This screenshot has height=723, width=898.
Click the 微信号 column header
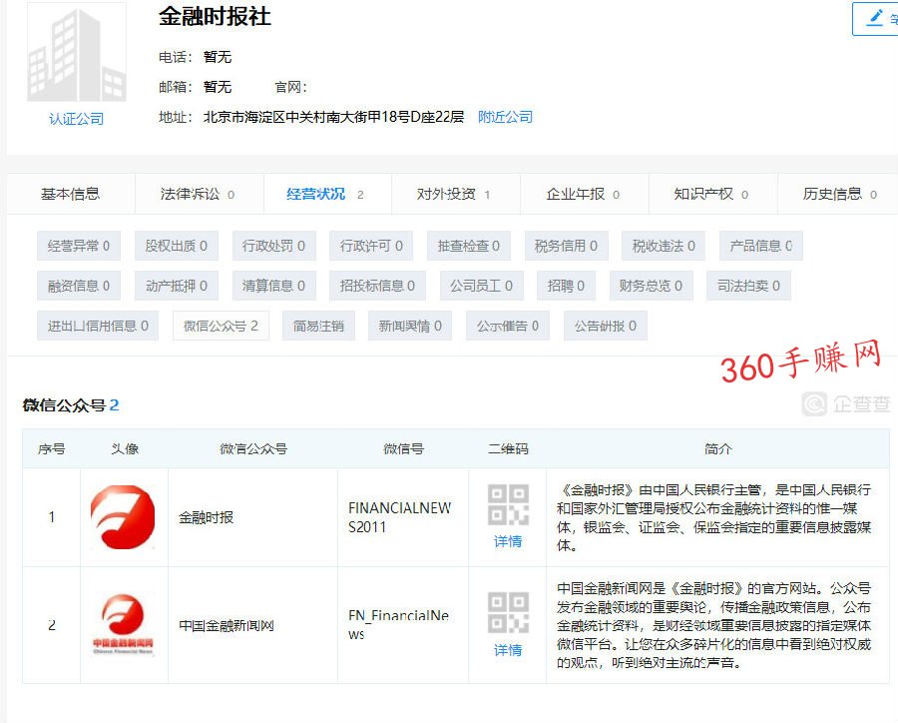click(x=403, y=449)
